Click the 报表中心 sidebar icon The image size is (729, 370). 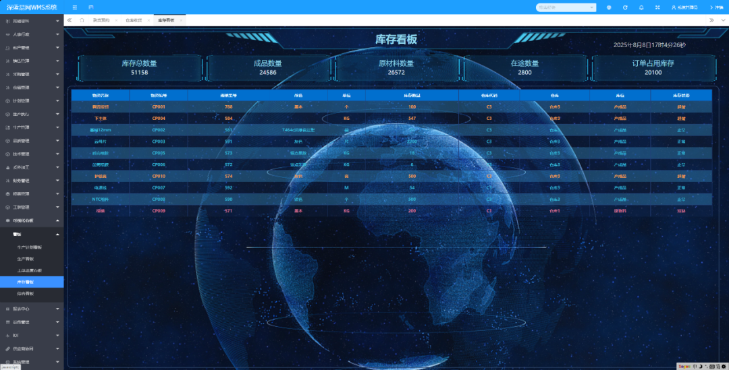tap(7, 309)
